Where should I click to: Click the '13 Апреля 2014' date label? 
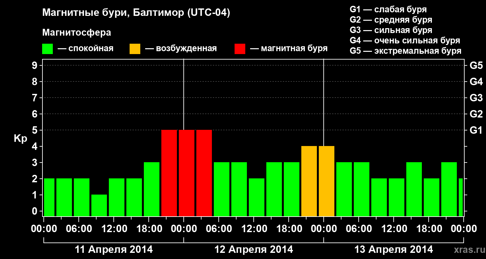[x=394, y=249]
